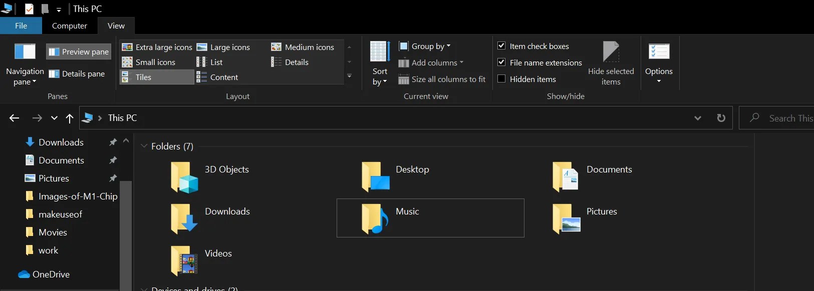
Task: Open the Sort by dropdown
Action: click(x=380, y=64)
